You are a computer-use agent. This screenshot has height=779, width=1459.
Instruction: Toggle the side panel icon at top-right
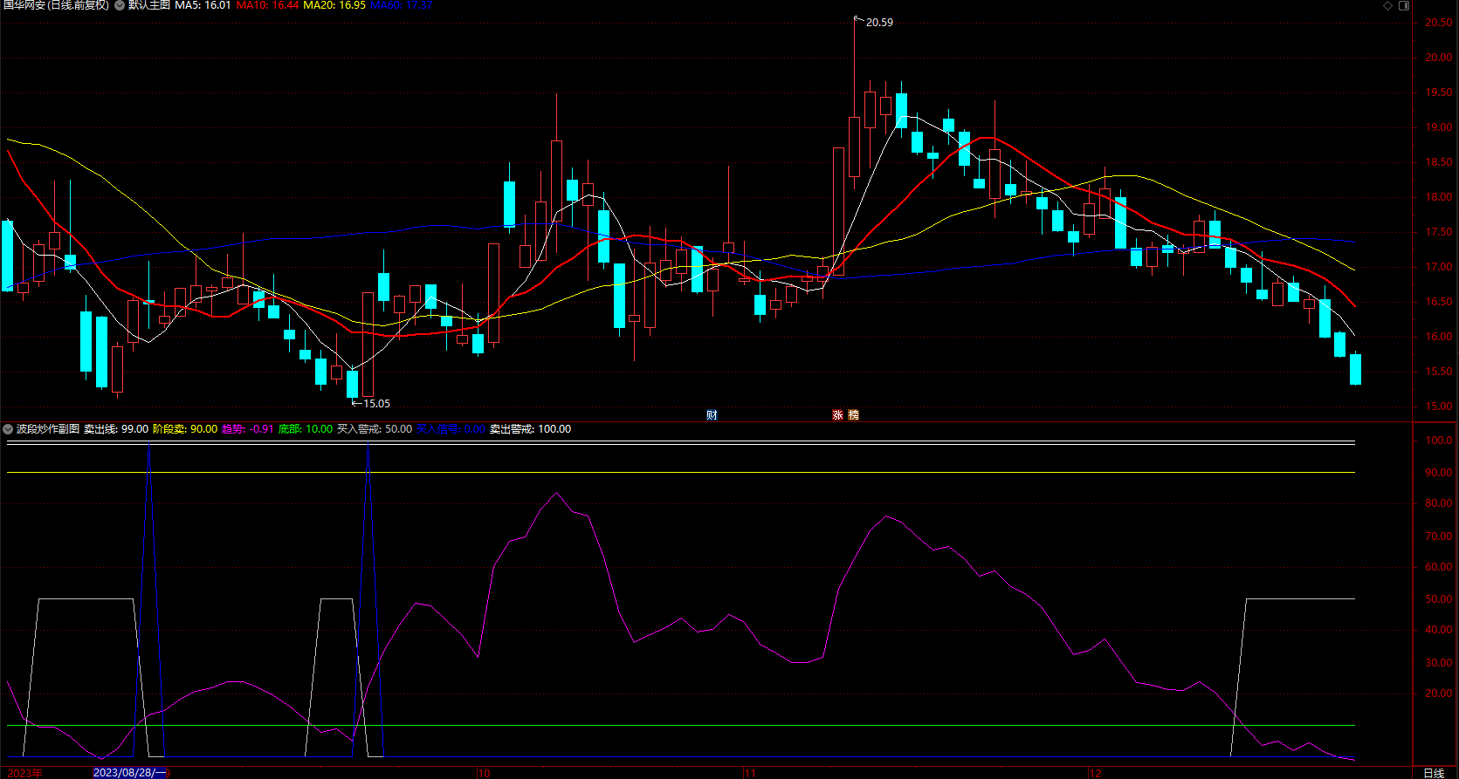click(1404, 5)
